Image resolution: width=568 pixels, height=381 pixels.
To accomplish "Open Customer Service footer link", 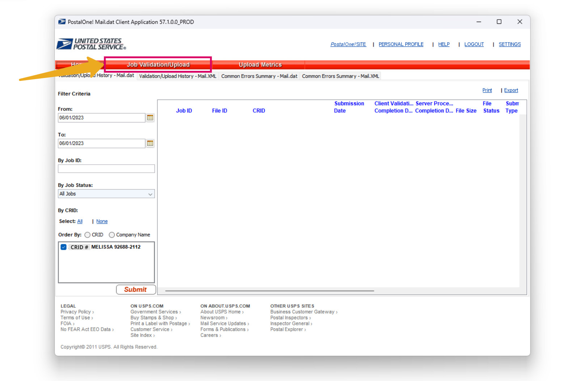I will click(151, 329).
